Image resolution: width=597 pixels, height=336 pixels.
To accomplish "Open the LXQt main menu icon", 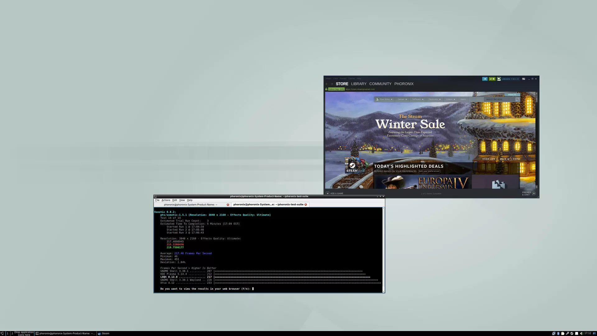I will click(x=2, y=334).
